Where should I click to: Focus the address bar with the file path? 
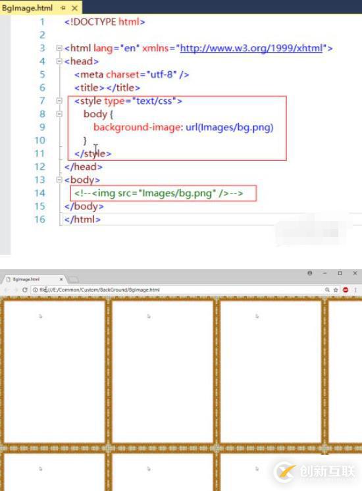[178, 290]
